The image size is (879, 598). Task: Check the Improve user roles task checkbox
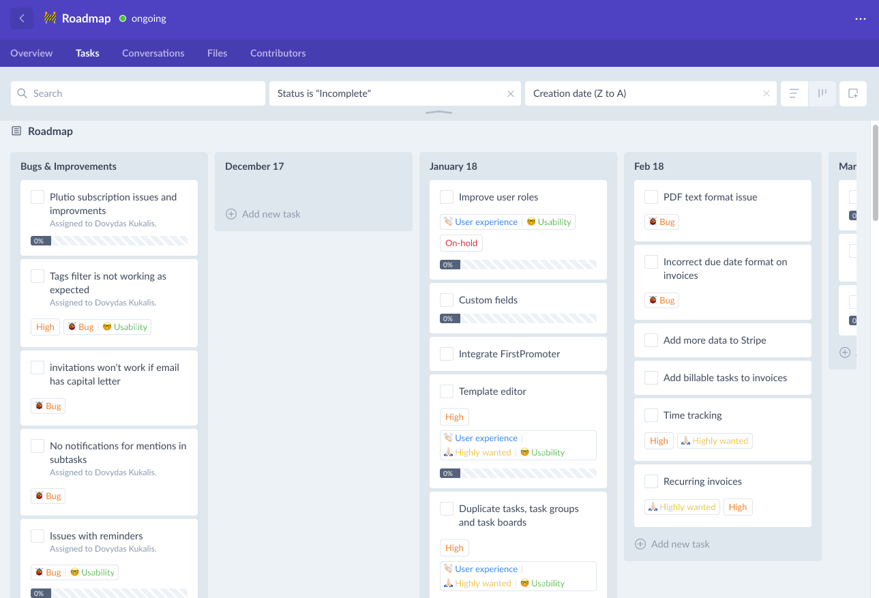click(x=447, y=196)
